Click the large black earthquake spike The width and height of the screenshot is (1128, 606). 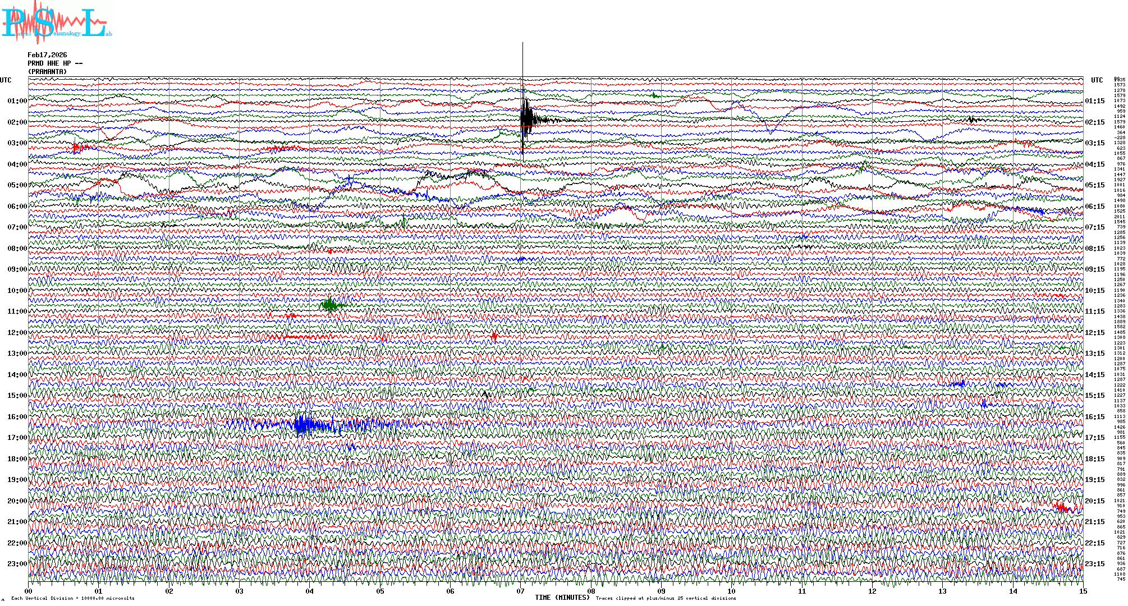pos(526,119)
